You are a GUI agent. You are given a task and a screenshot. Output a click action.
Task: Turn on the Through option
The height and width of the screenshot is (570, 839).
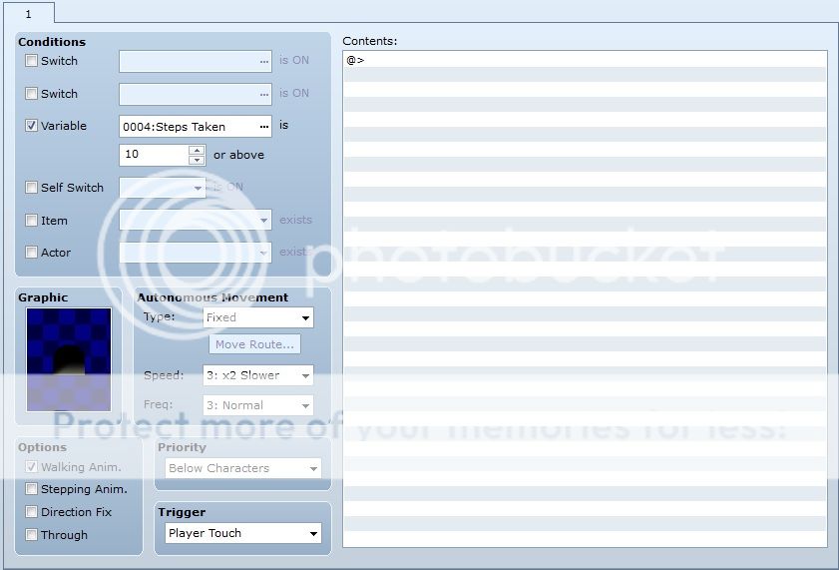click(32, 535)
